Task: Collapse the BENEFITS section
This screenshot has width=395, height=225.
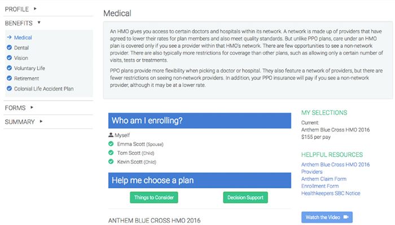Action: pyautogui.click(x=39, y=23)
